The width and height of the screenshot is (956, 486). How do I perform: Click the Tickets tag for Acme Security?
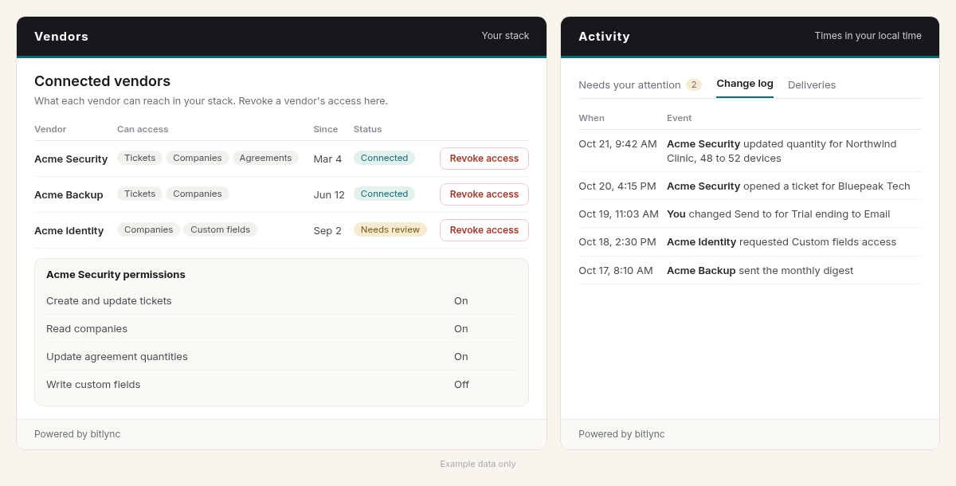point(139,158)
